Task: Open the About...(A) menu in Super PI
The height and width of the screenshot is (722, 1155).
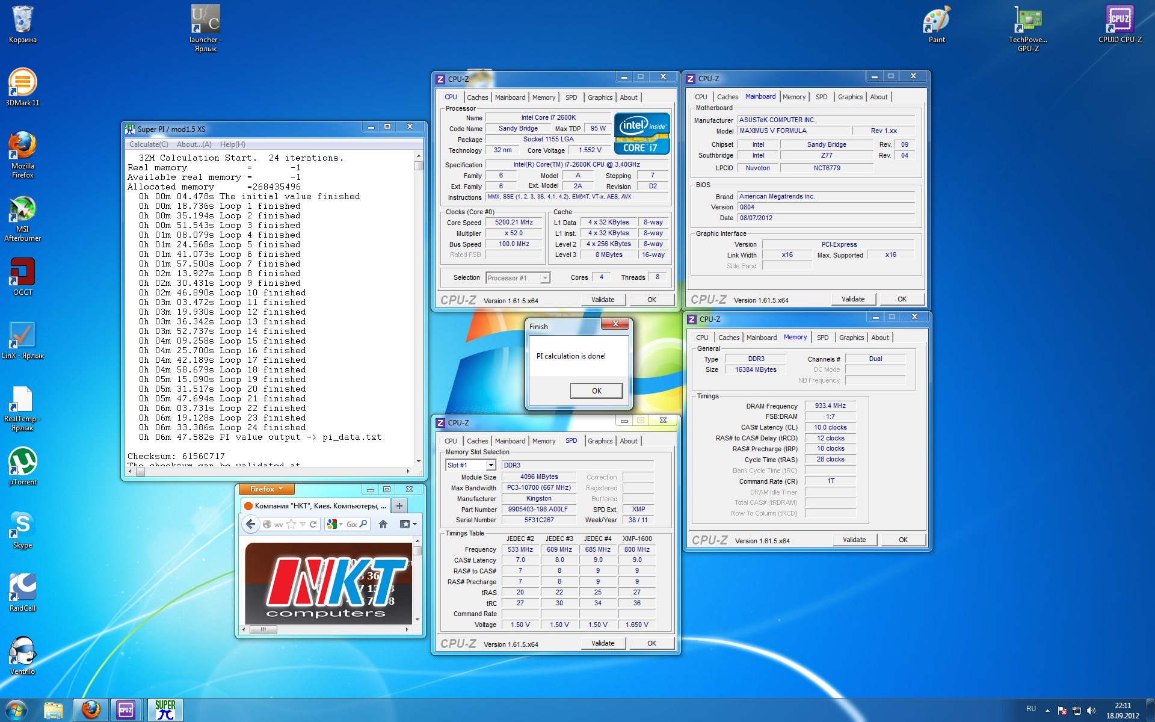Action: (194, 144)
